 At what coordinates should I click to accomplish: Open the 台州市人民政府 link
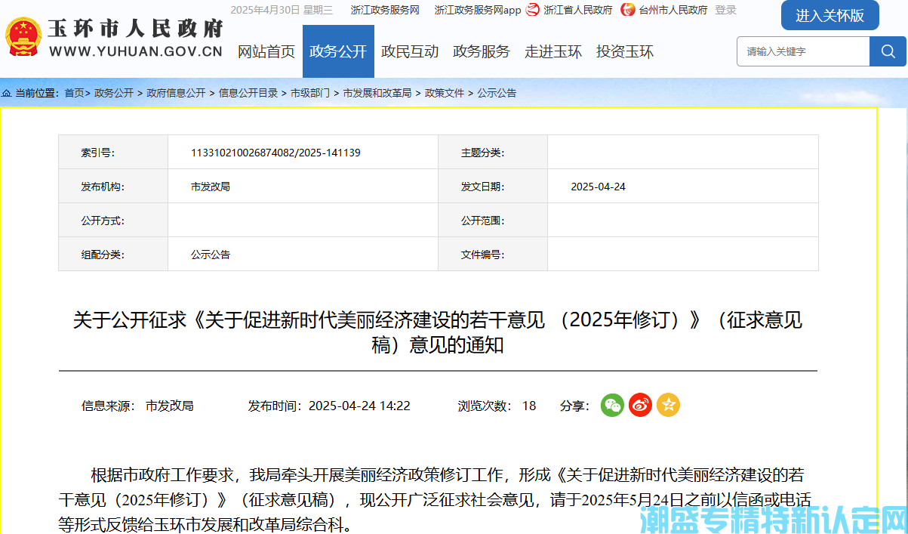pyautogui.click(x=673, y=10)
